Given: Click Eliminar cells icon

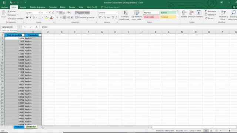Looking at the screenshot, I should [x=191, y=13].
